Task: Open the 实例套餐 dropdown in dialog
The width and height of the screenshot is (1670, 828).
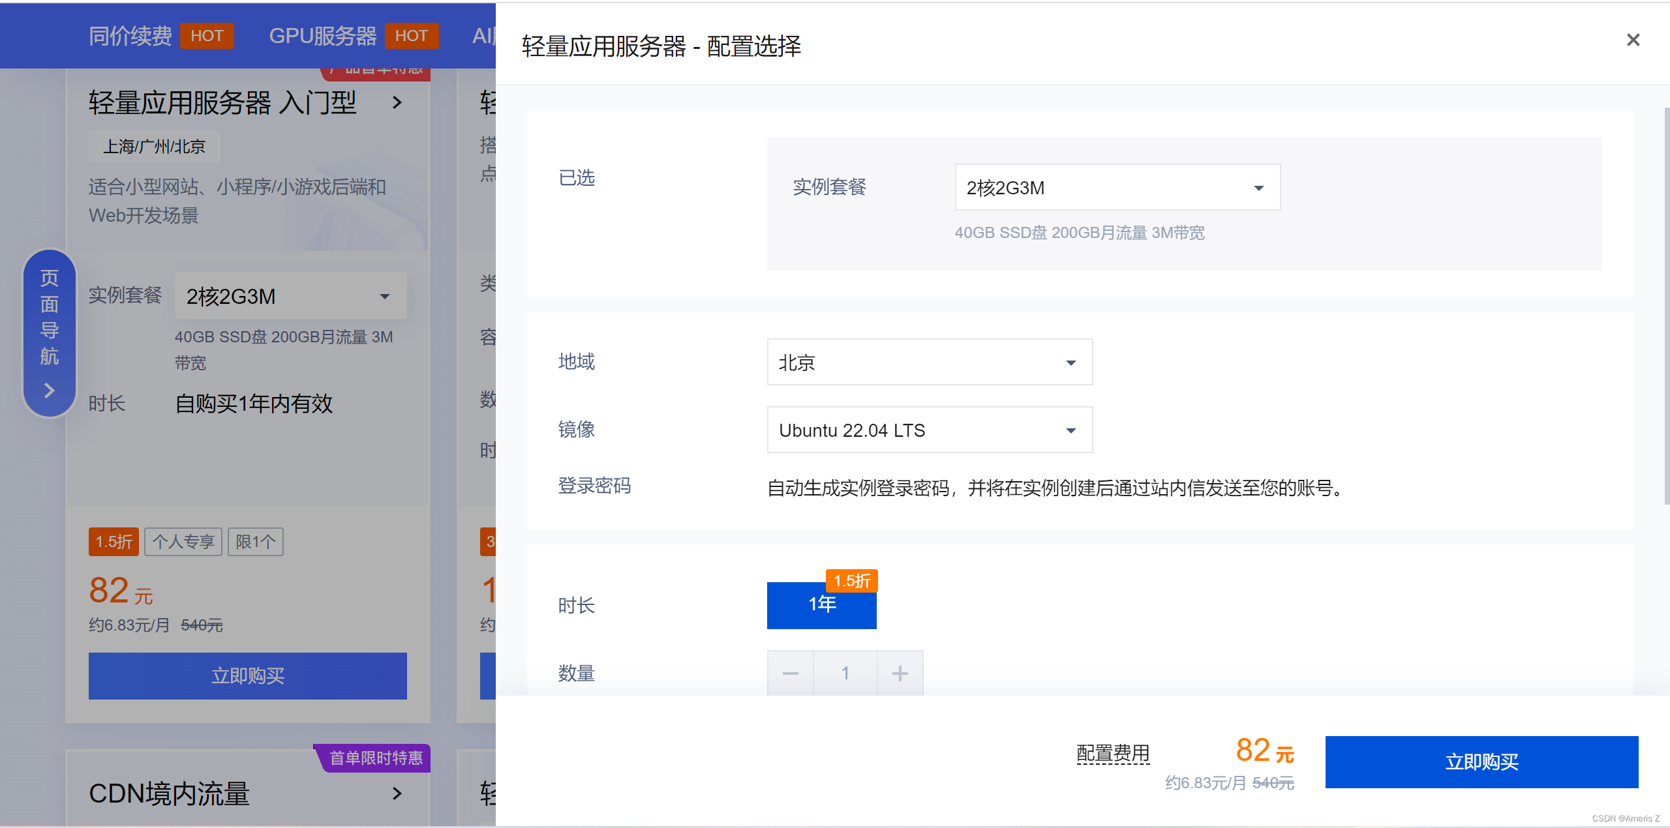Action: click(1117, 188)
